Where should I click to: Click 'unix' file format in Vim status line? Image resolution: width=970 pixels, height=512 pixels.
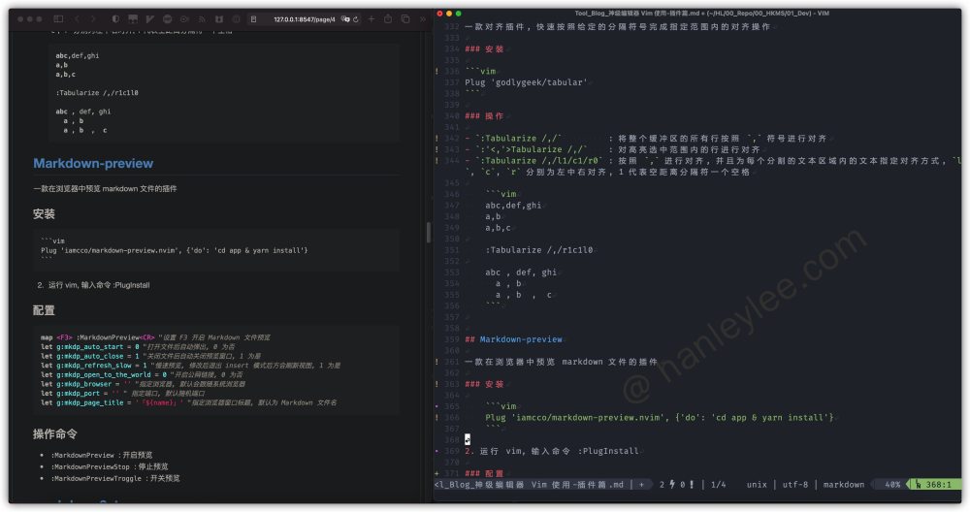click(757, 484)
